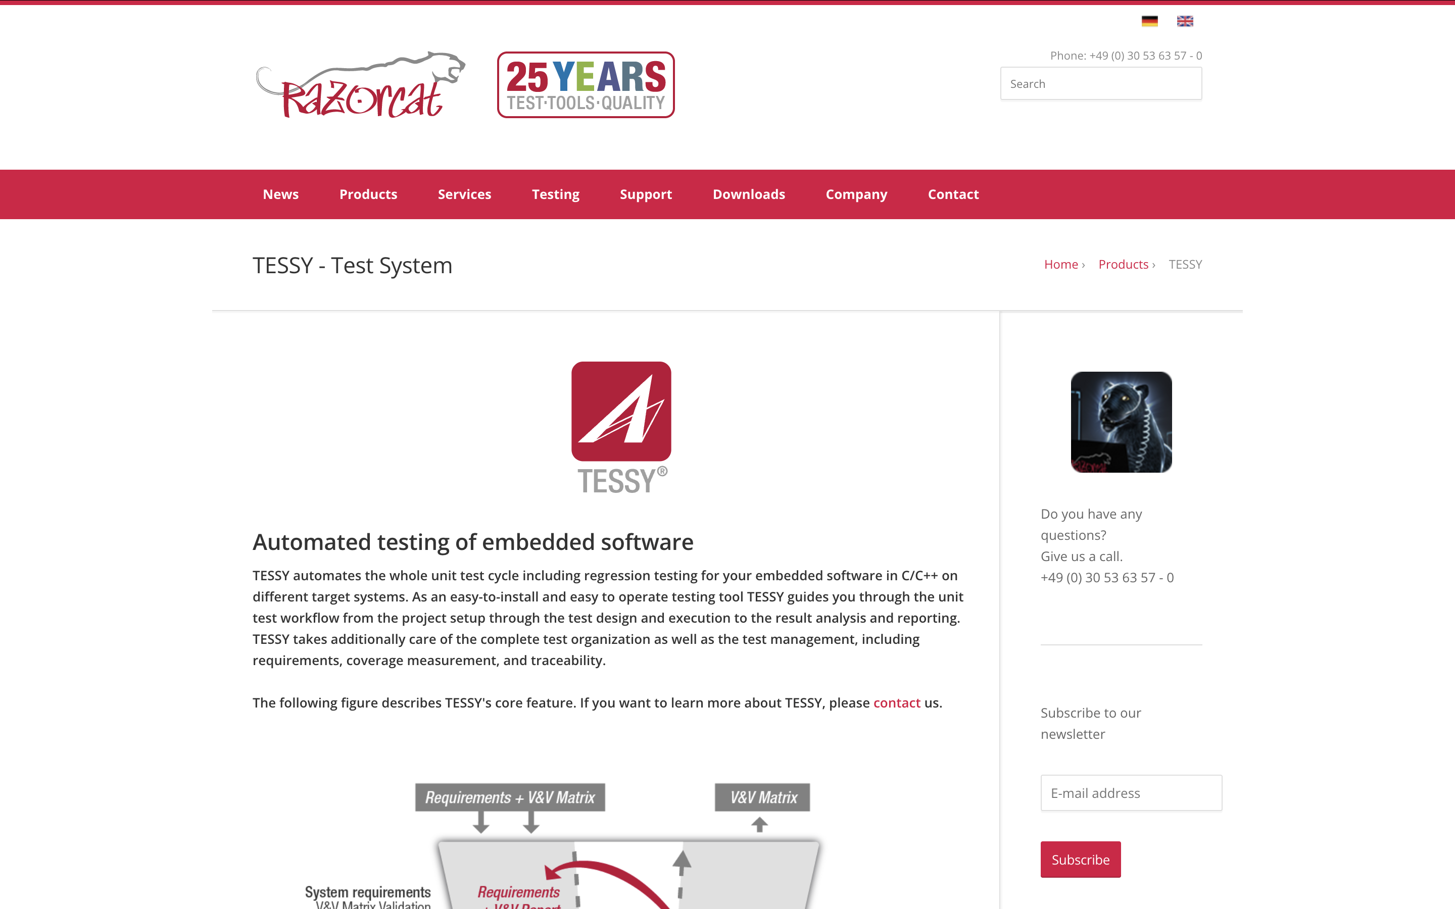Click the panther with telephone thumbnail
The image size is (1455, 909).
[x=1121, y=422]
